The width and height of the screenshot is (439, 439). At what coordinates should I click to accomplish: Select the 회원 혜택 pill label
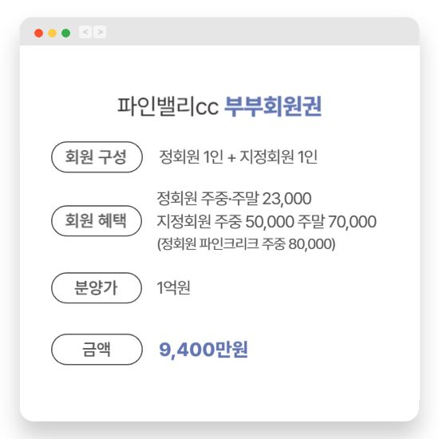pyautogui.click(x=97, y=221)
